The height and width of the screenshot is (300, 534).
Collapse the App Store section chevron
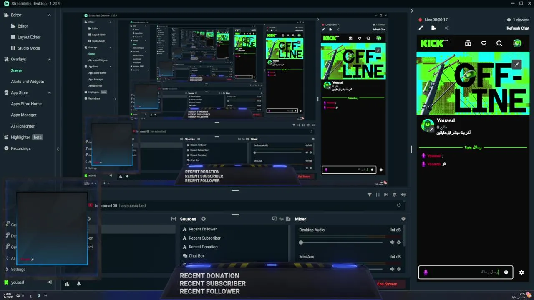49,93
